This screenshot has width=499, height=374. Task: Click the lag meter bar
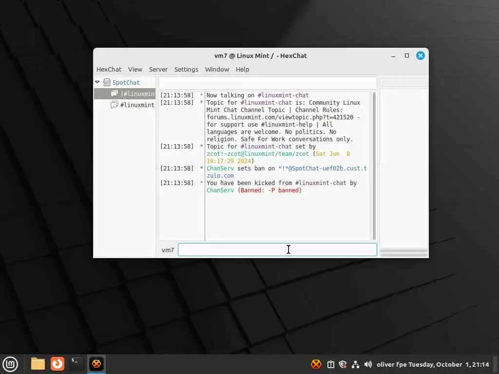404,251
